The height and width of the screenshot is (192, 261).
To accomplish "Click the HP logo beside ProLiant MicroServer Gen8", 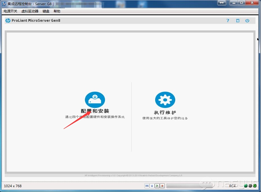I will coord(8,21).
